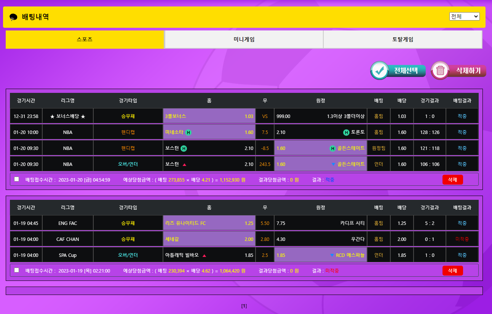This screenshot has height=314, width=492.
Task: Click the 3폴보너스 bonus odds cell
Action: [209, 116]
